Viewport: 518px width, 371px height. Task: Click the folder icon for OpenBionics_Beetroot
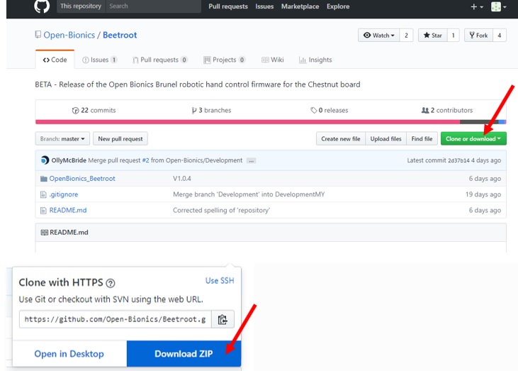point(44,179)
